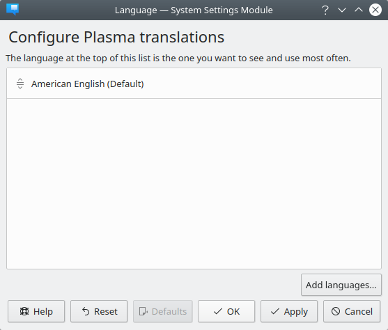Cancel the language dialog
388x330 pixels.
click(x=352, y=311)
